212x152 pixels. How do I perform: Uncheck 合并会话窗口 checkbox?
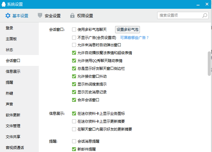pos(74,100)
